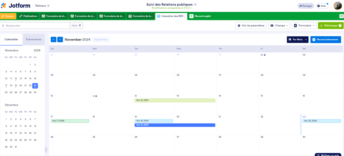Switch to the Équipe tab

[8, 16]
